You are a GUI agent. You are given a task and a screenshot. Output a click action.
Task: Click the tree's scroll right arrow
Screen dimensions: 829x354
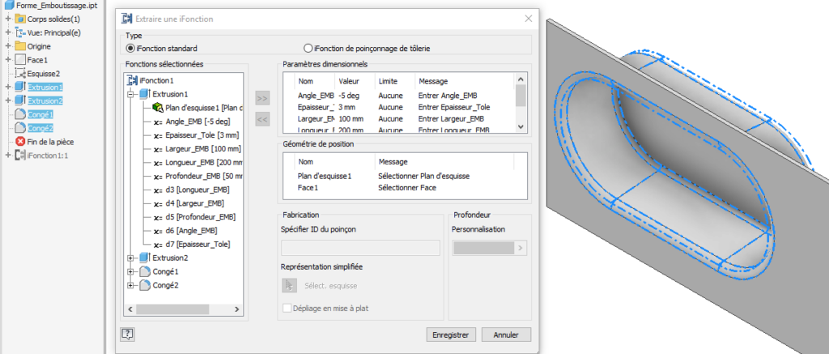point(237,309)
